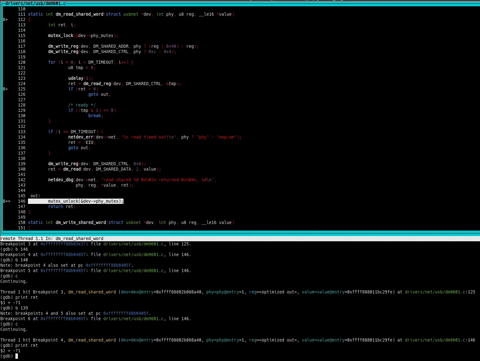Click 'Note: breakpoint 4 also set' message
480x361 pixels.
67,265
